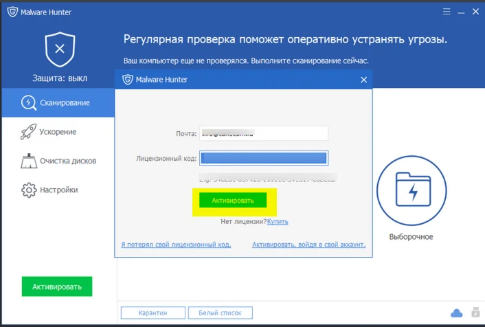Viewport: 485px width, 327px height.
Task: Click the 'Лицензионный код:' field label
Action: click(166, 159)
